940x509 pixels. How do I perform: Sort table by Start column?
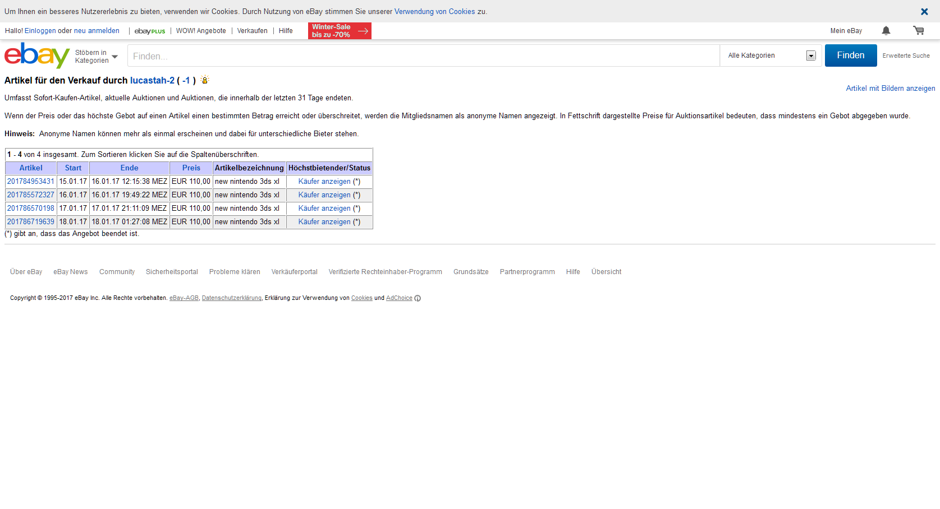point(73,168)
